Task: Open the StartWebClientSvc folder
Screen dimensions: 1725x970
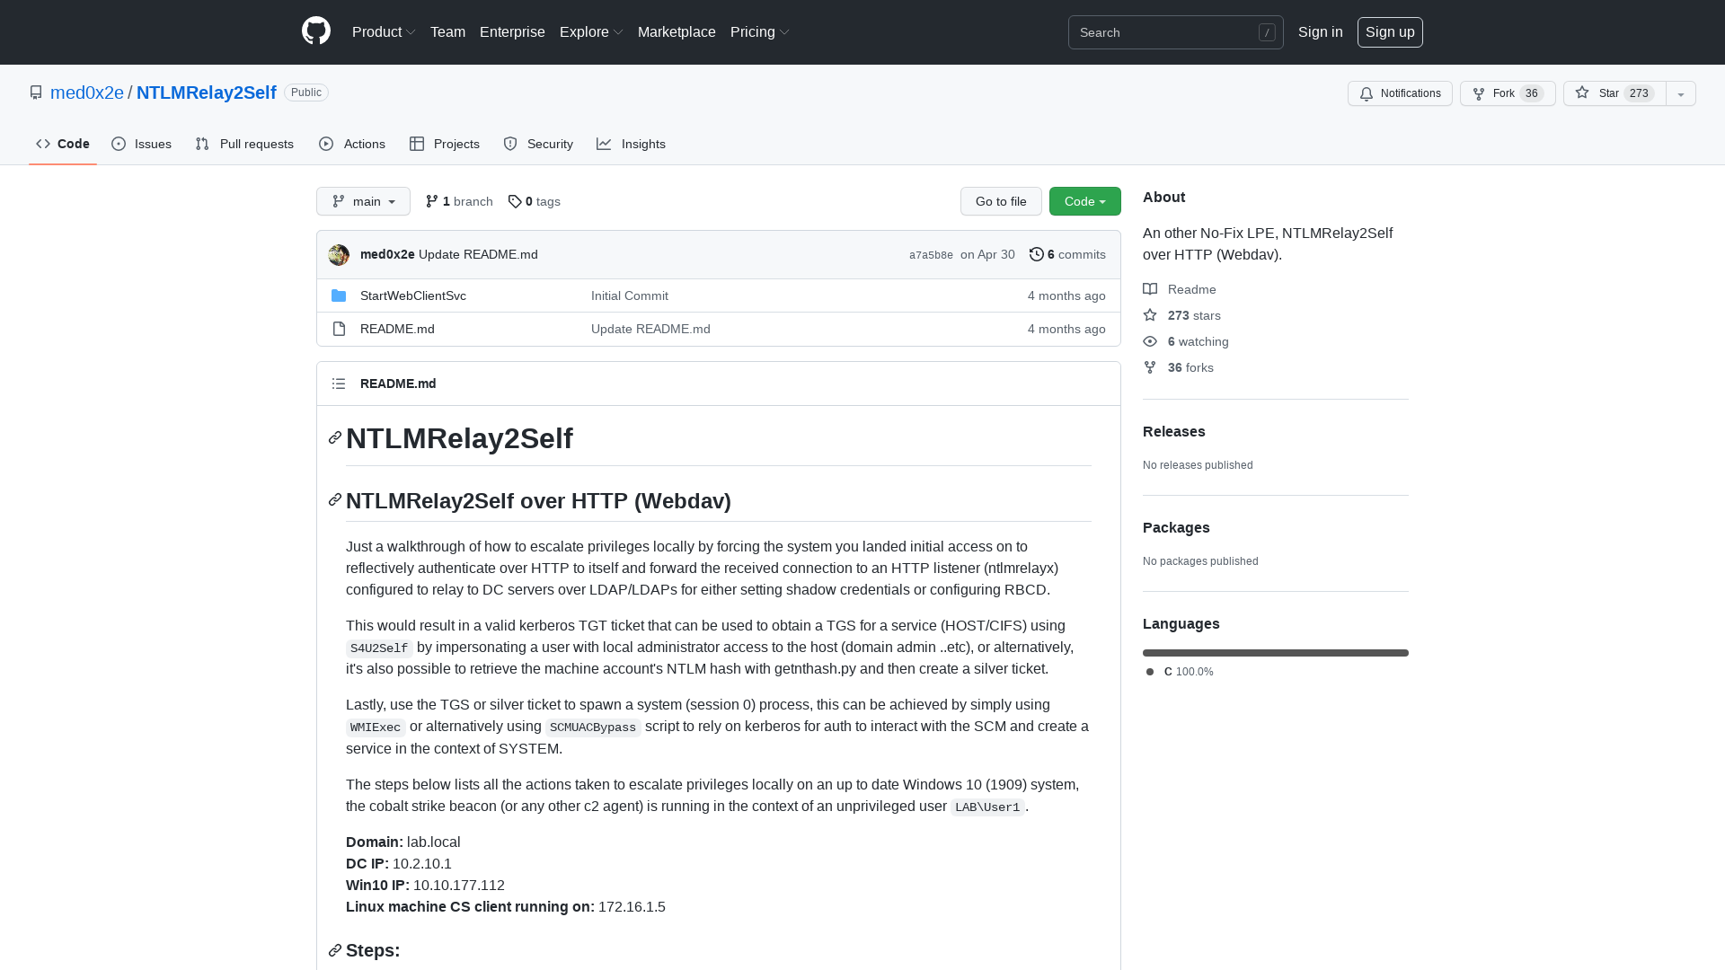Action: click(413, 295)
